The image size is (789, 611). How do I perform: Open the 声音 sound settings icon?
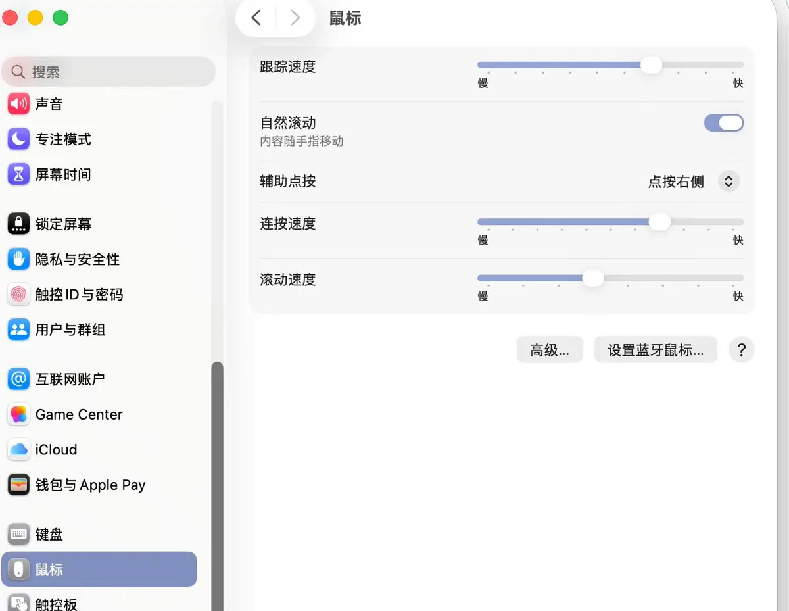[18, 104]
